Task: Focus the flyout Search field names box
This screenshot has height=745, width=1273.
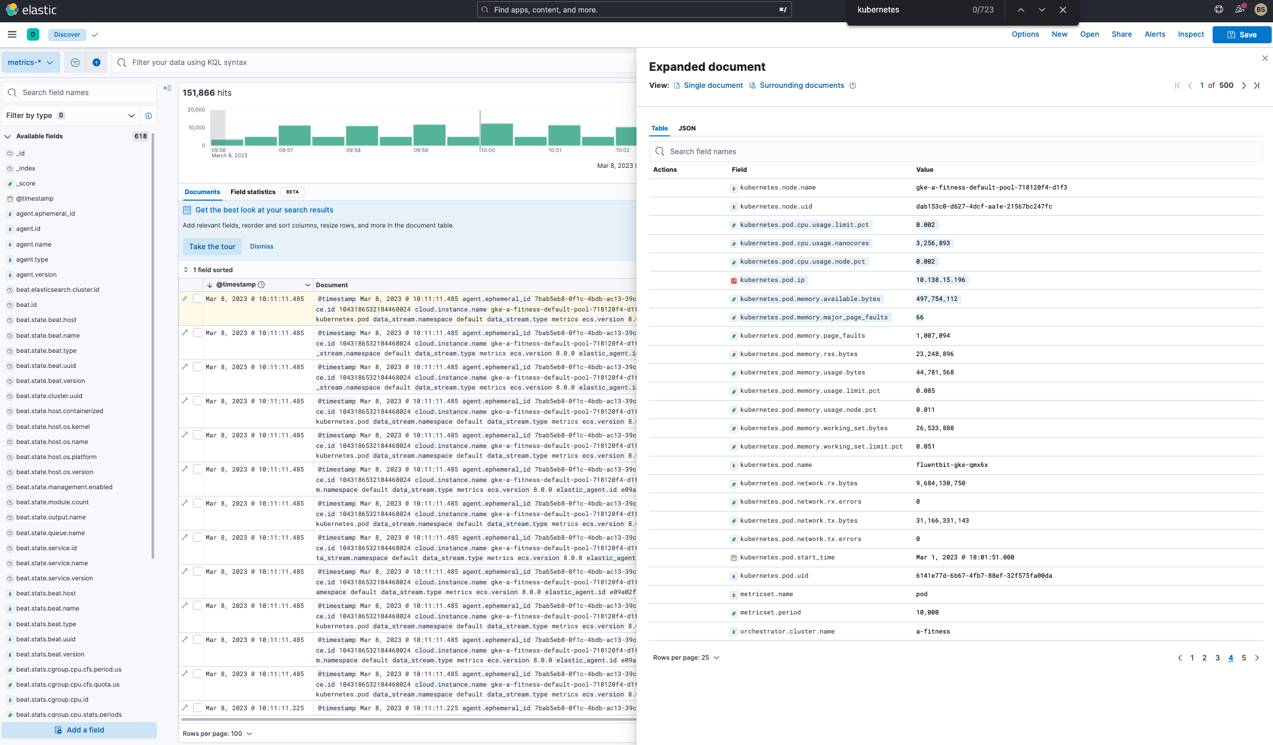Action: tap(955, 151)
